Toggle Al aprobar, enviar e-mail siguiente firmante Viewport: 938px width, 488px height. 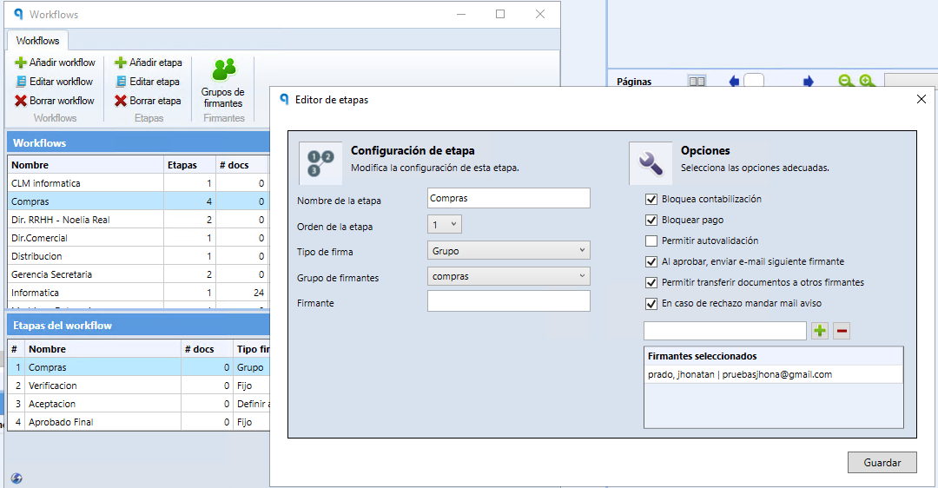coord(651,262)
